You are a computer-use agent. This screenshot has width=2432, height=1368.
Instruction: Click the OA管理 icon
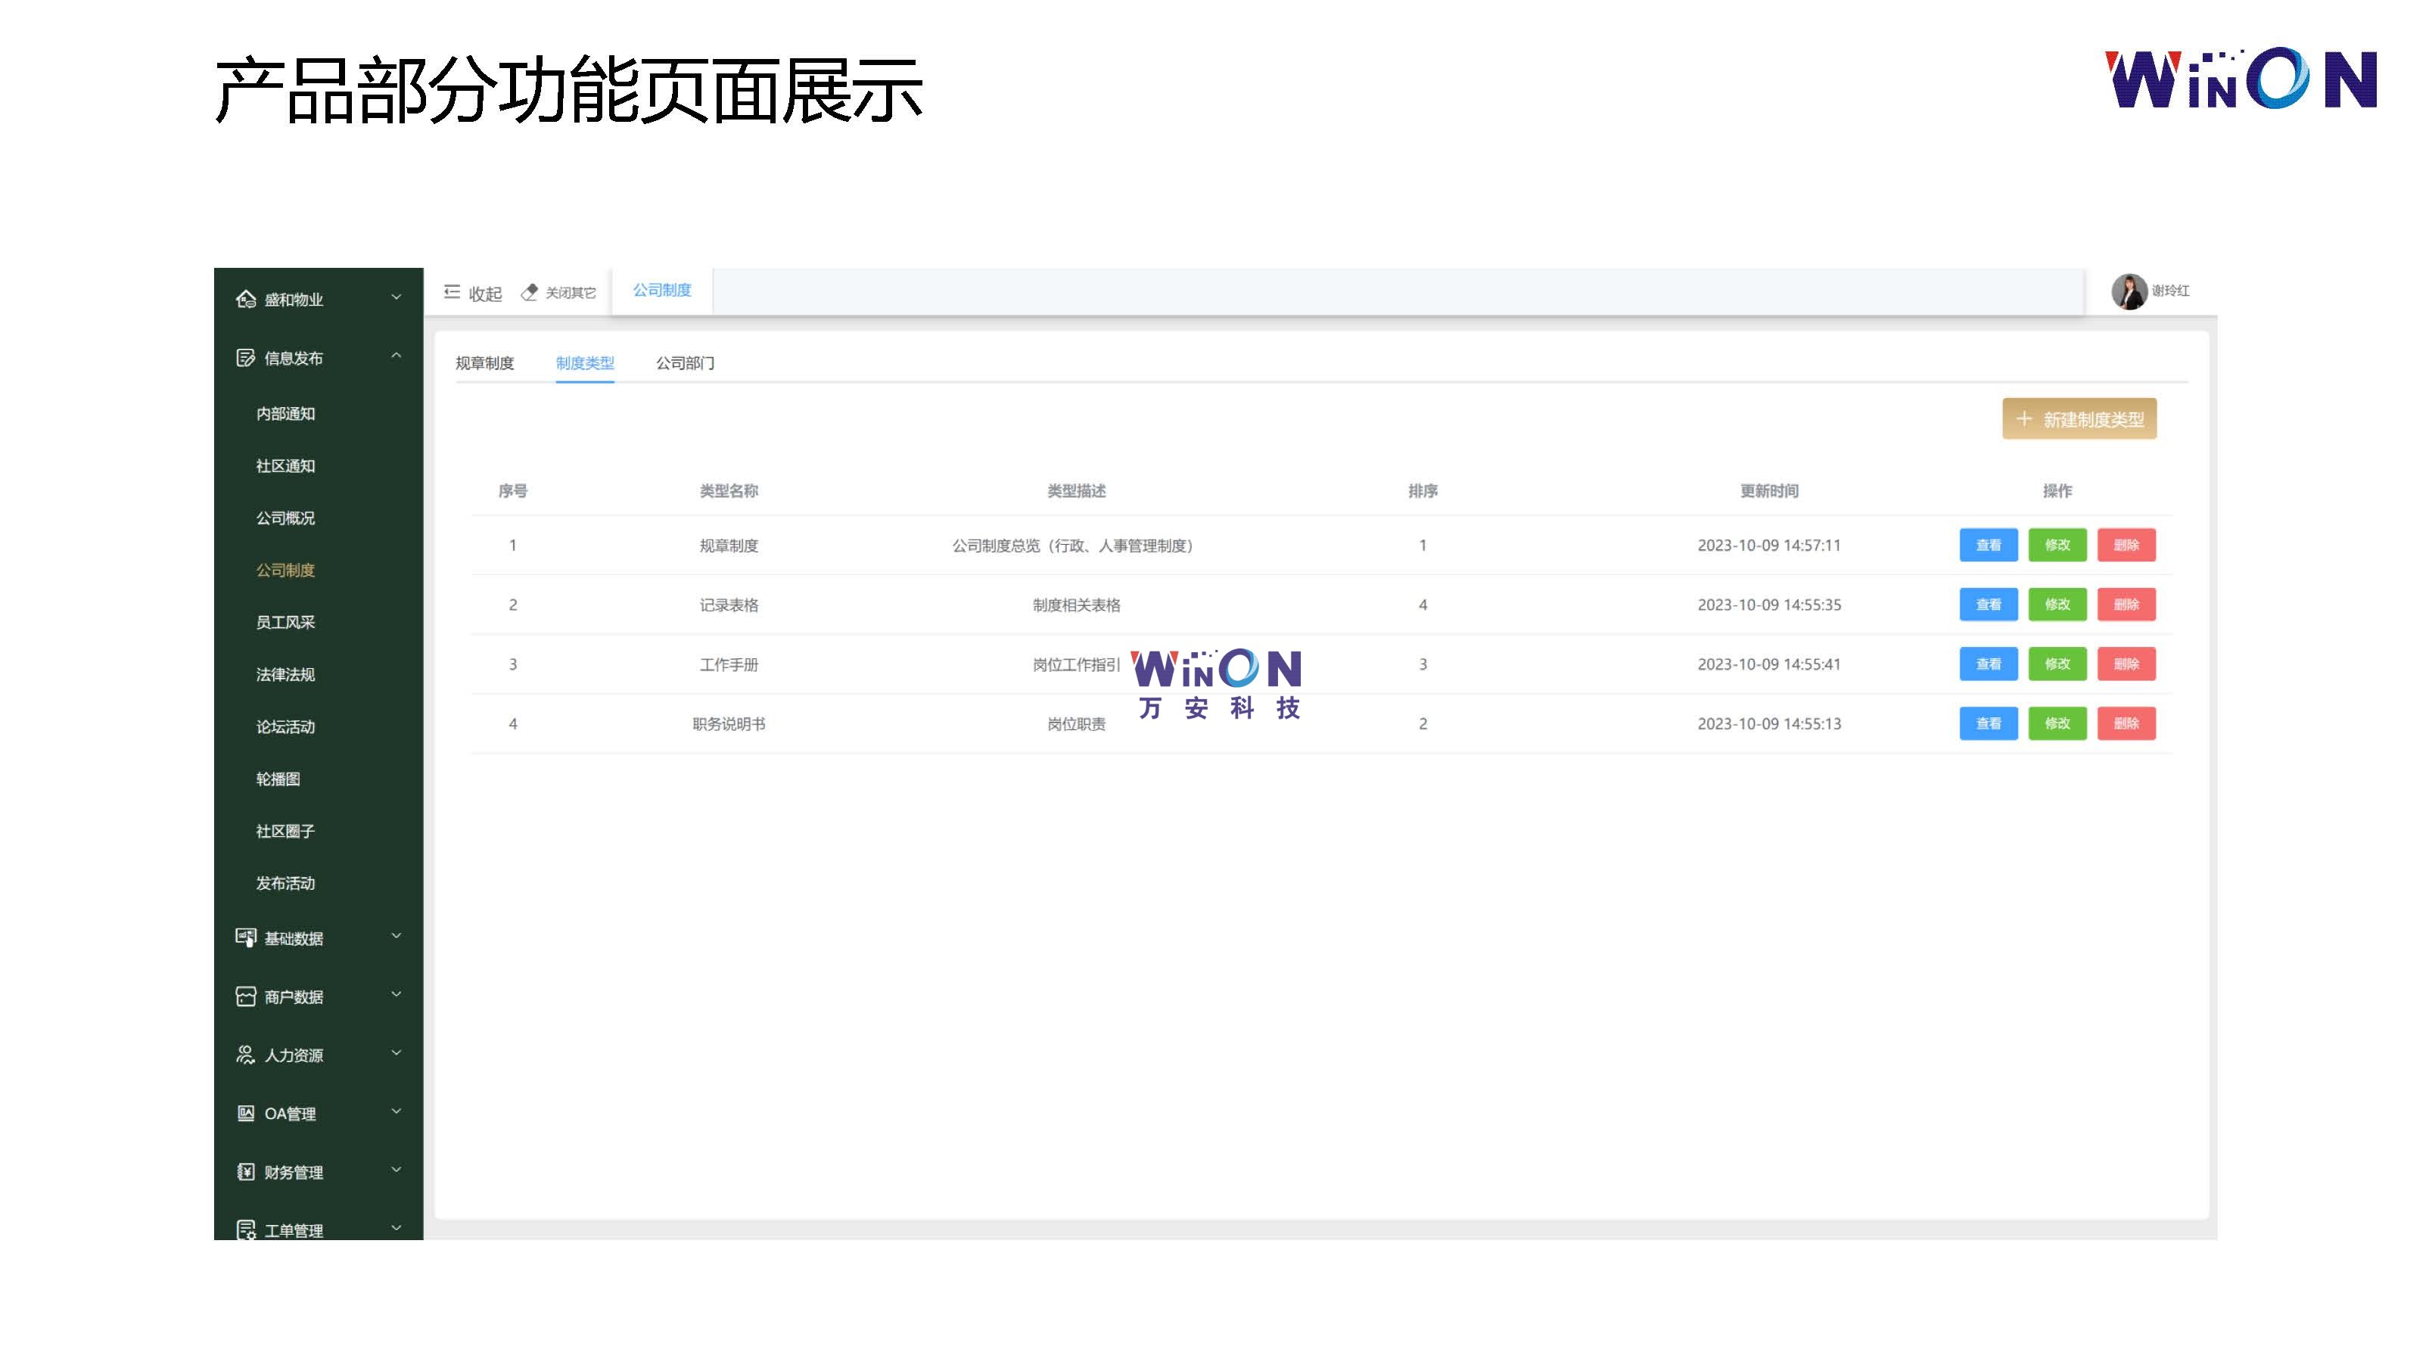coord(245,1113)
